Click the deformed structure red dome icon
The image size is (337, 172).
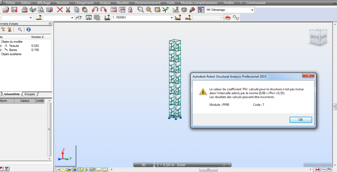point(228,18)
